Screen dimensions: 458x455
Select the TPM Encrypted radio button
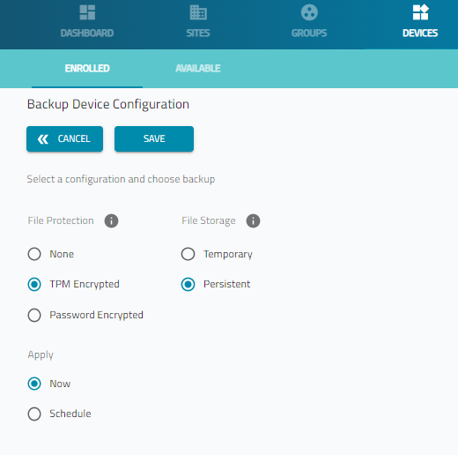34,284
